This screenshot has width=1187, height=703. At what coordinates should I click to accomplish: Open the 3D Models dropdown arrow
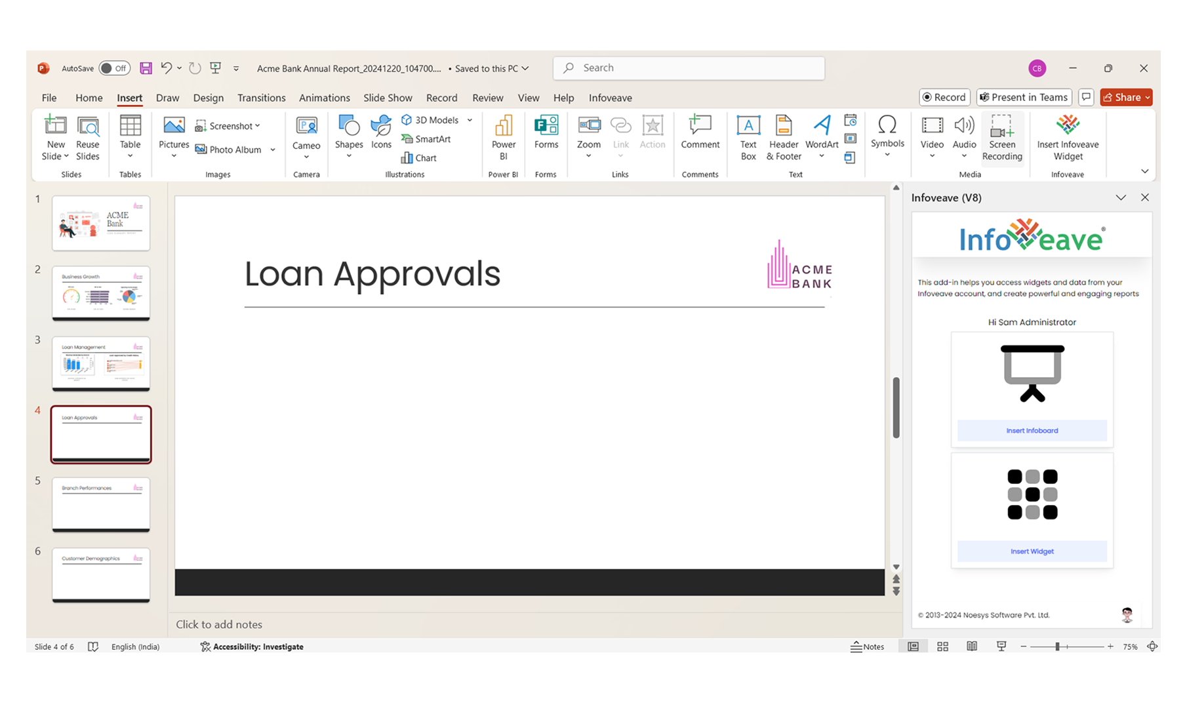click(470, 120)
